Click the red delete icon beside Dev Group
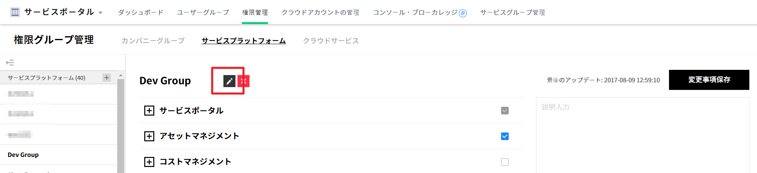 click(x=243, y=81)
